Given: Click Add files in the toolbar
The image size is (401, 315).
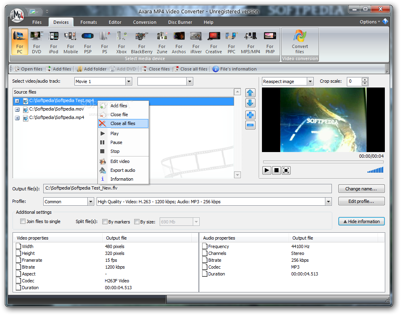Looking at the screenshot, I should [x=59, y=69].
